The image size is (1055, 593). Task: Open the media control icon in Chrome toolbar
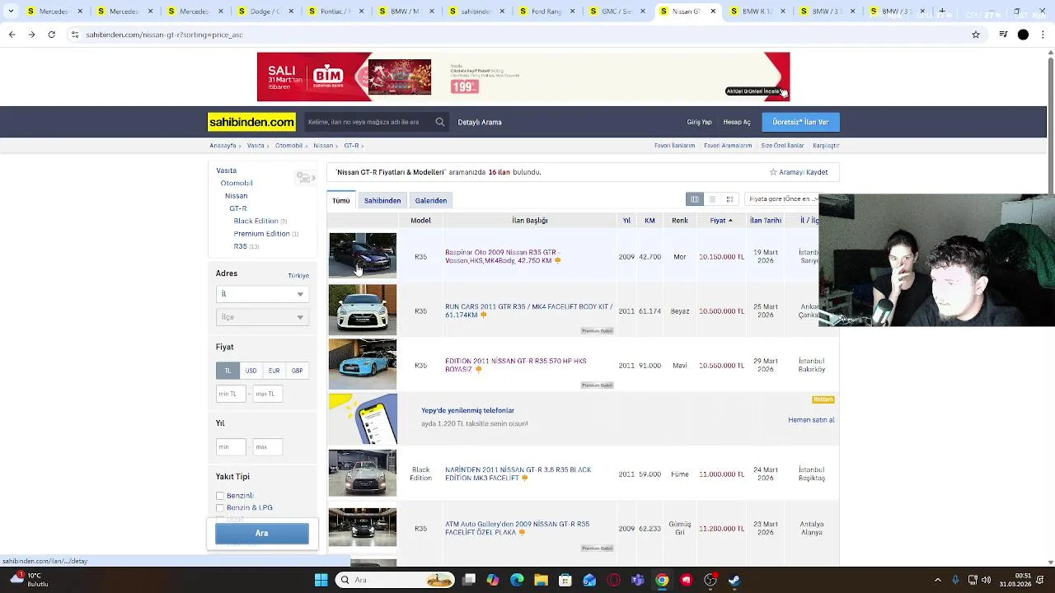click(x=1003, y=35)
